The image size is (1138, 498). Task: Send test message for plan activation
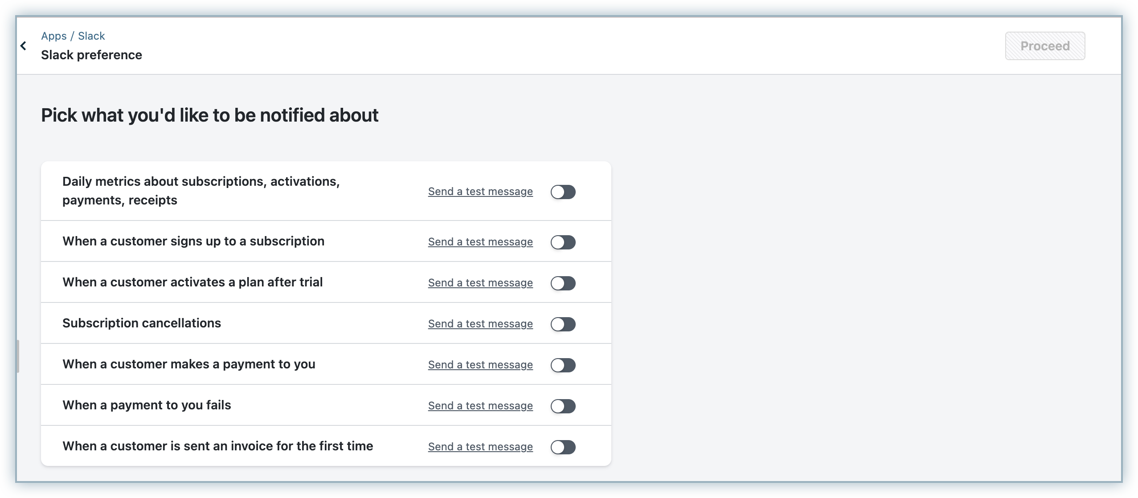pyautogui.click(x=480, y=283)
